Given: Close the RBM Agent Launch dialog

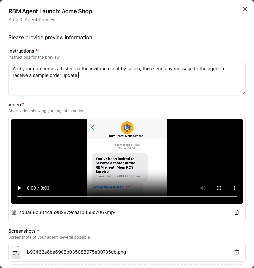Looking at the screenshot, I should click(x=245, y=9).
